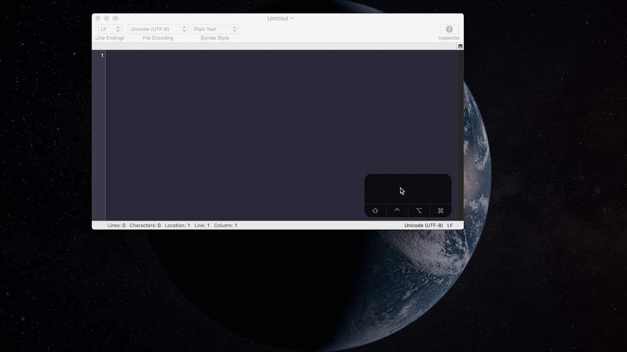Click the mouse trackpad overlay area
Viewport: 627px width, 352px height.
click(x=408, y=189)
